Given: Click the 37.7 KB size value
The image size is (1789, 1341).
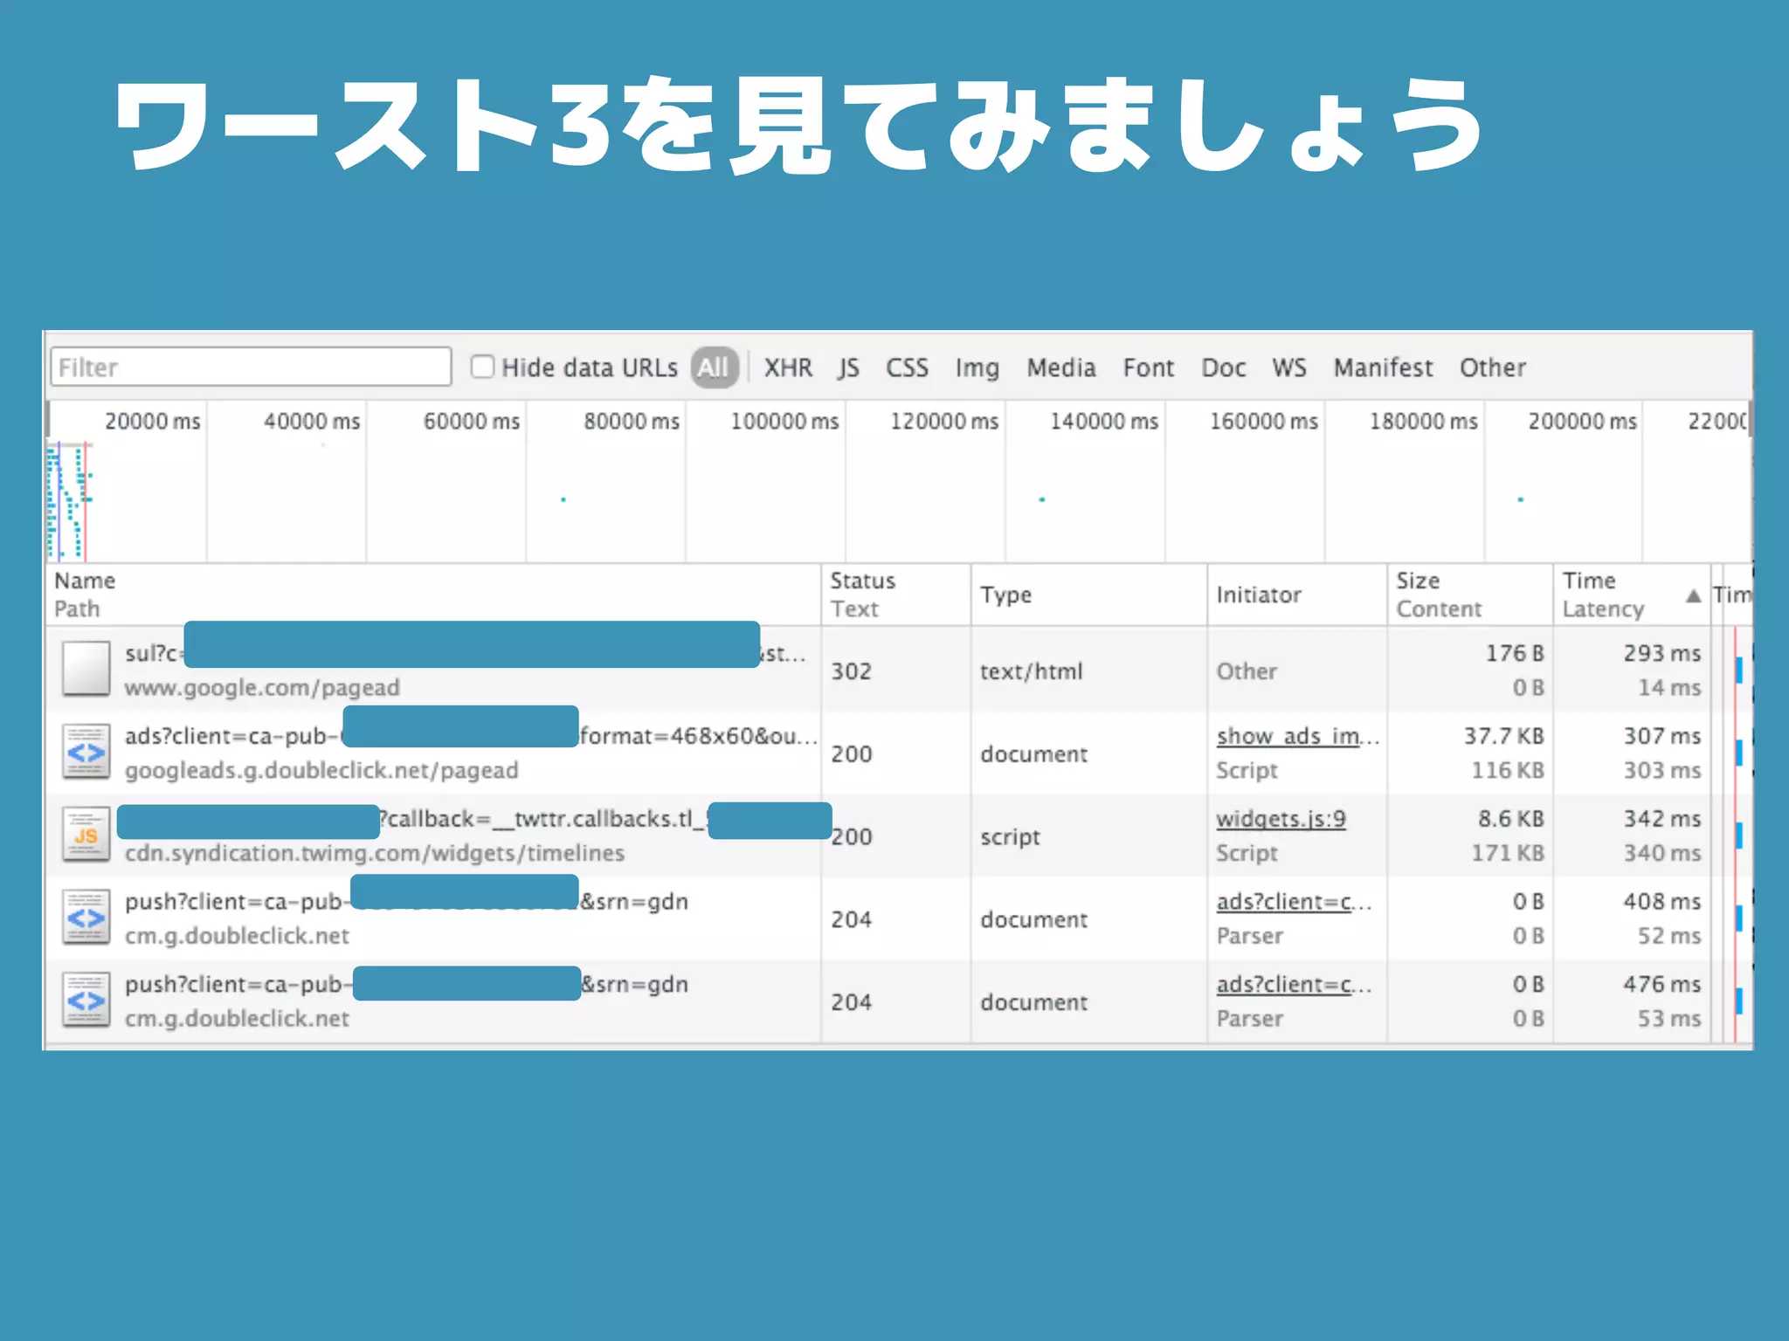Looking at the screenshot, I should click(1503, 736).
